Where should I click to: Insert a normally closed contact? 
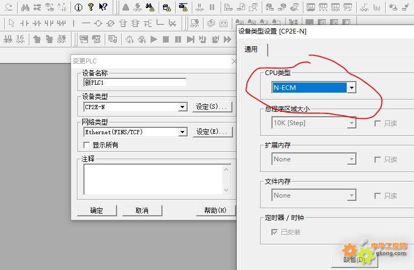[37, 23]
